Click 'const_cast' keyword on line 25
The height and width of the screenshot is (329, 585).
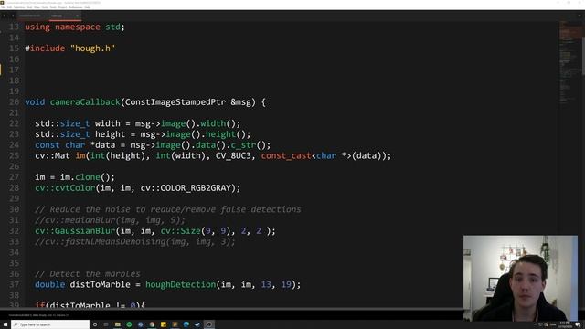pyautogui.click(x=286, y=155)
